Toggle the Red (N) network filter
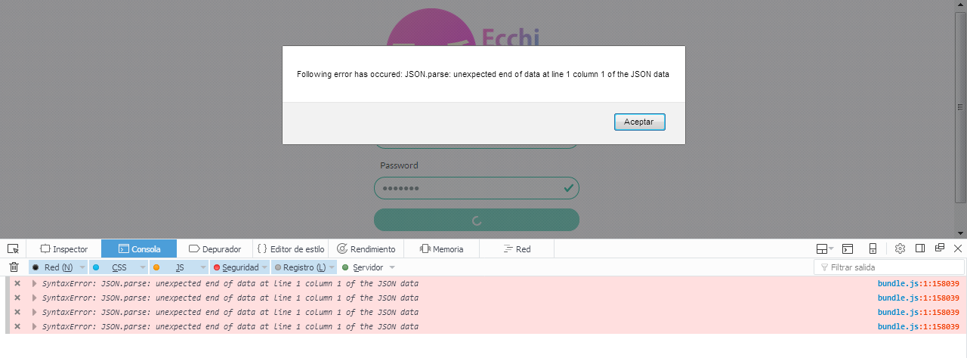967x358 pixels. coord(52,267)
